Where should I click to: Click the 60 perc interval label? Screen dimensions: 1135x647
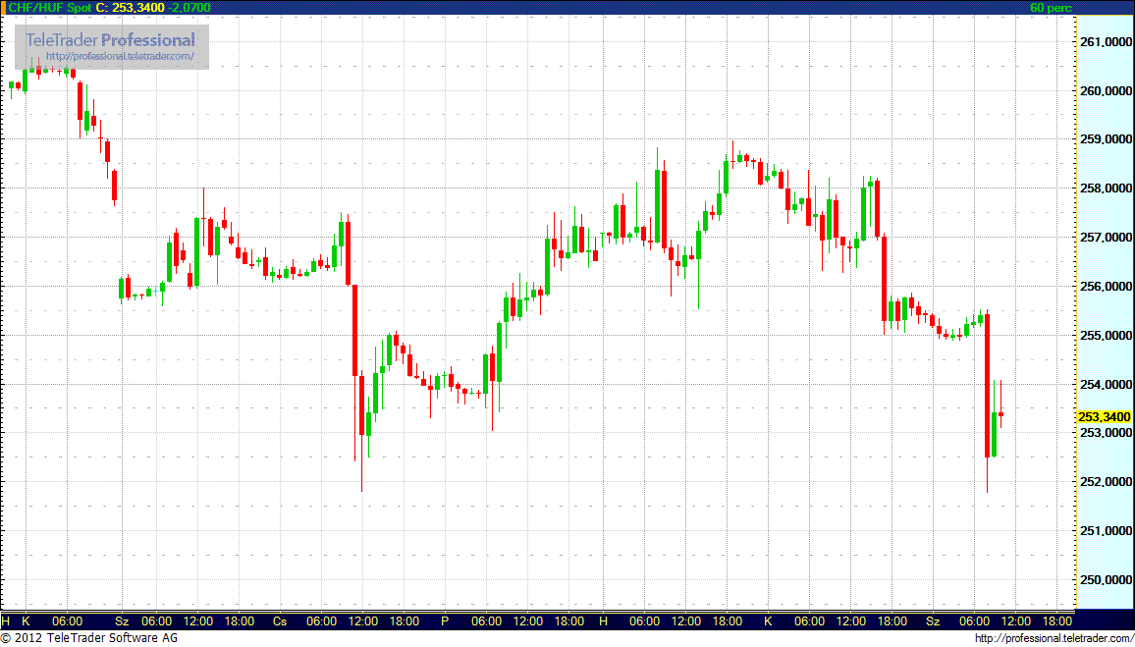click(1049, 8)
